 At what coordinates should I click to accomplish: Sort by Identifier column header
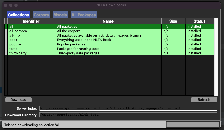click(x=31, y=21)
